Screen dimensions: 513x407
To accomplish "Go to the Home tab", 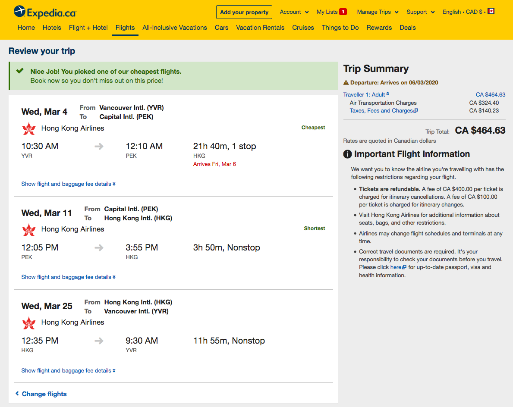I will pos(26,28).
